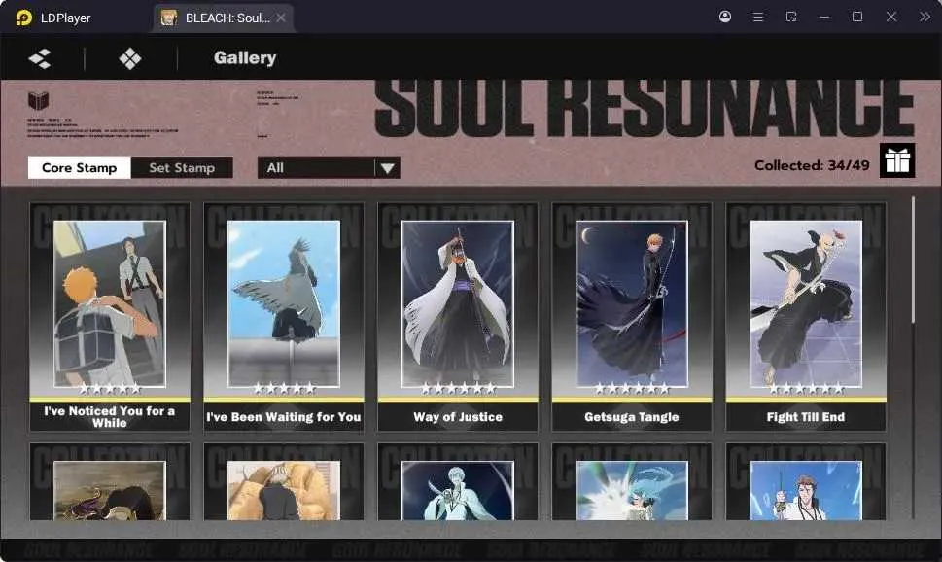Open the LDPlayer hamburger menu
Screen dimensions: 942x562
pos(758,17)
